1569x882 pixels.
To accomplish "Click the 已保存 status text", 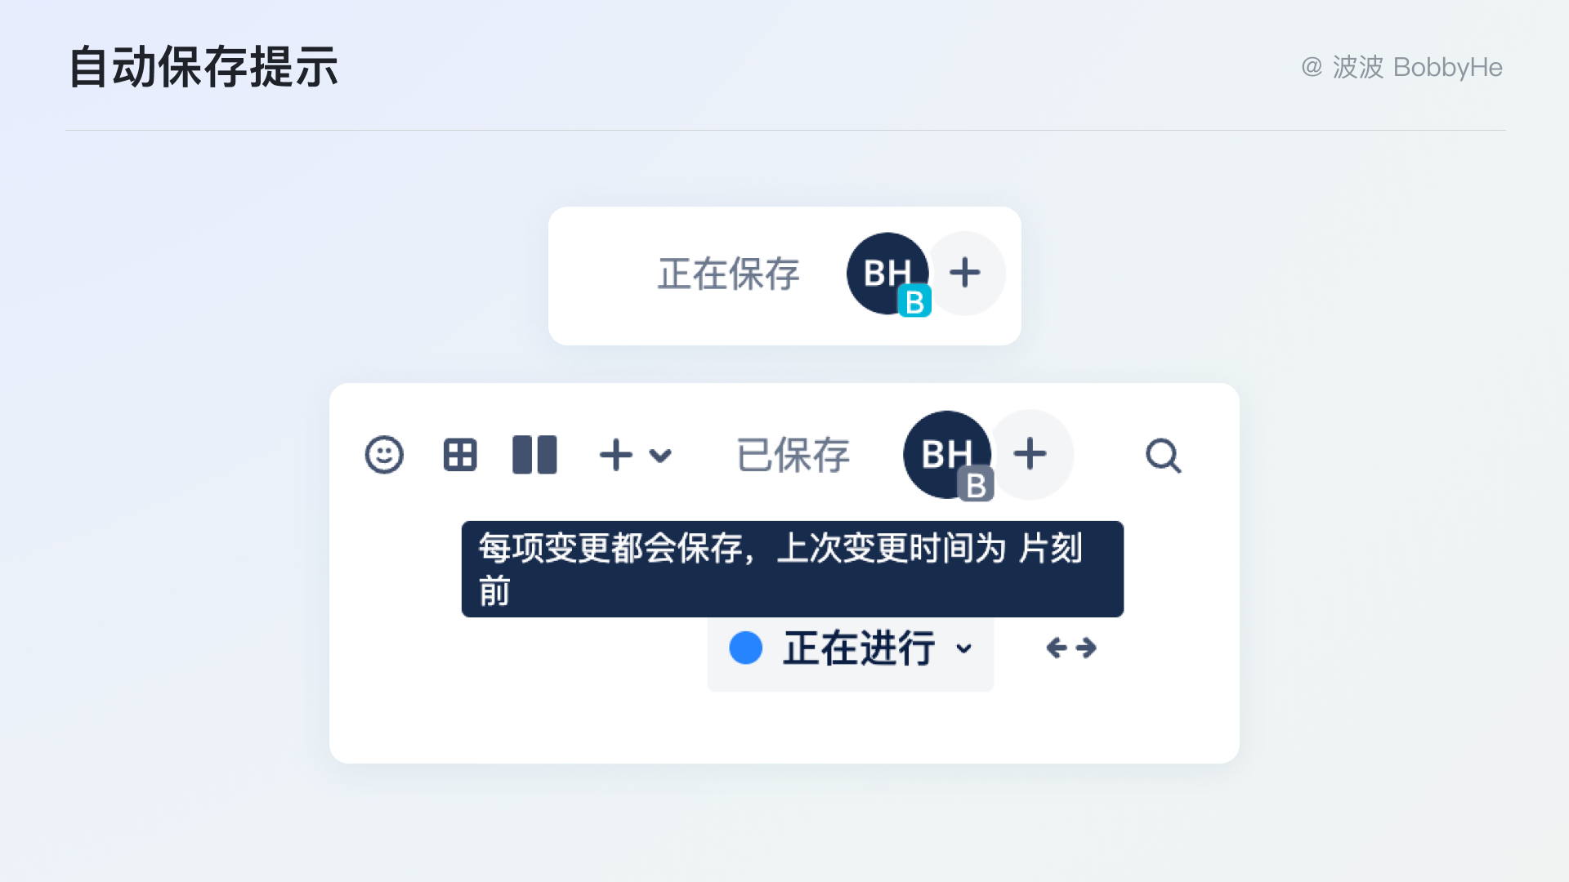I will coord(793,455).
